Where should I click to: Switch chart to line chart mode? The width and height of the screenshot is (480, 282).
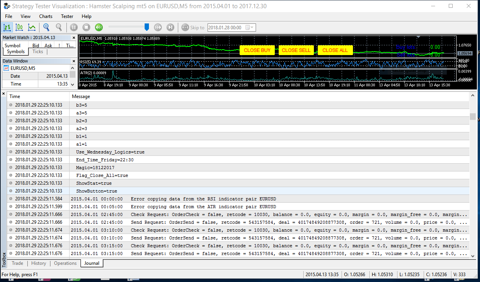[x=32, y=27]
